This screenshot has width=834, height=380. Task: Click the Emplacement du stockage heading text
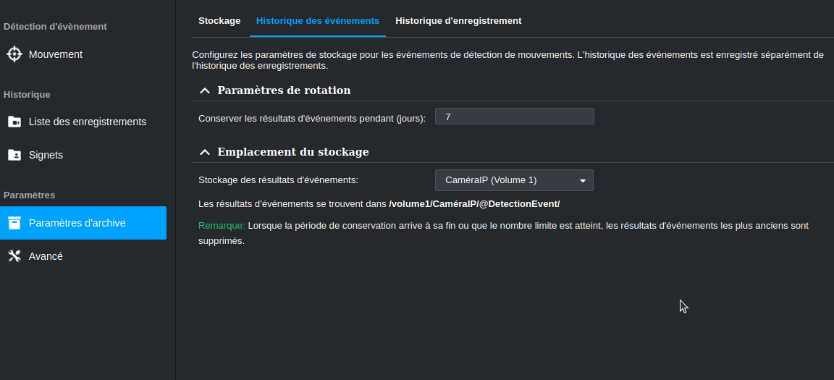click(293, 152)
